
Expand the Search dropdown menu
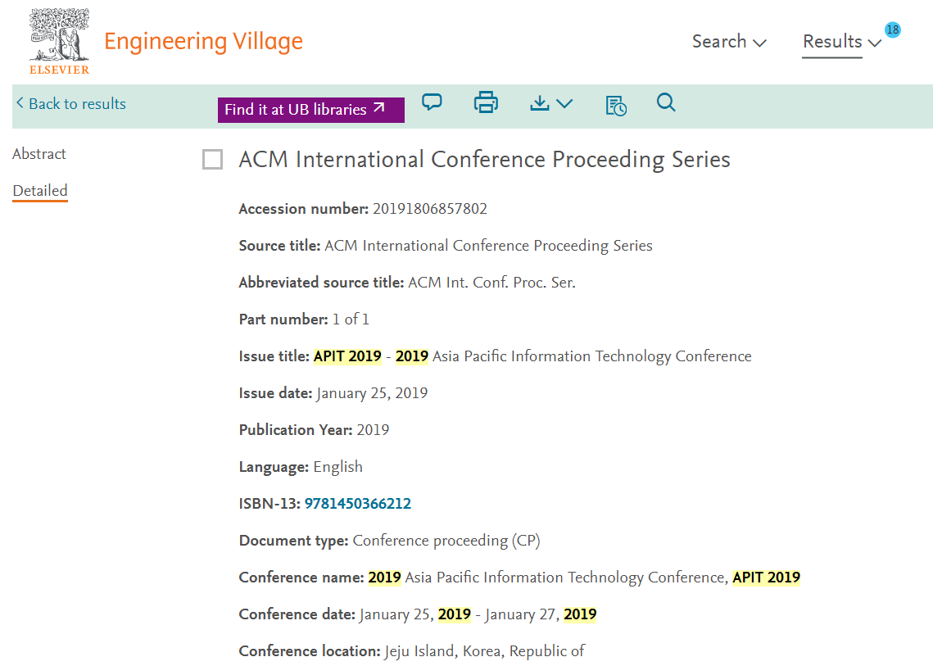[728, 42]
